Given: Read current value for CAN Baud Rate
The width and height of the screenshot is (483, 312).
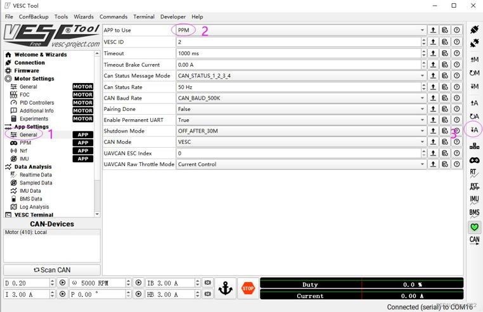Looking at the screenshot, I should click(433, 98).
